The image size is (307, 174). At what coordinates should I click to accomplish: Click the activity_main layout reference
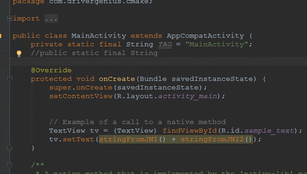click(188, 96)
